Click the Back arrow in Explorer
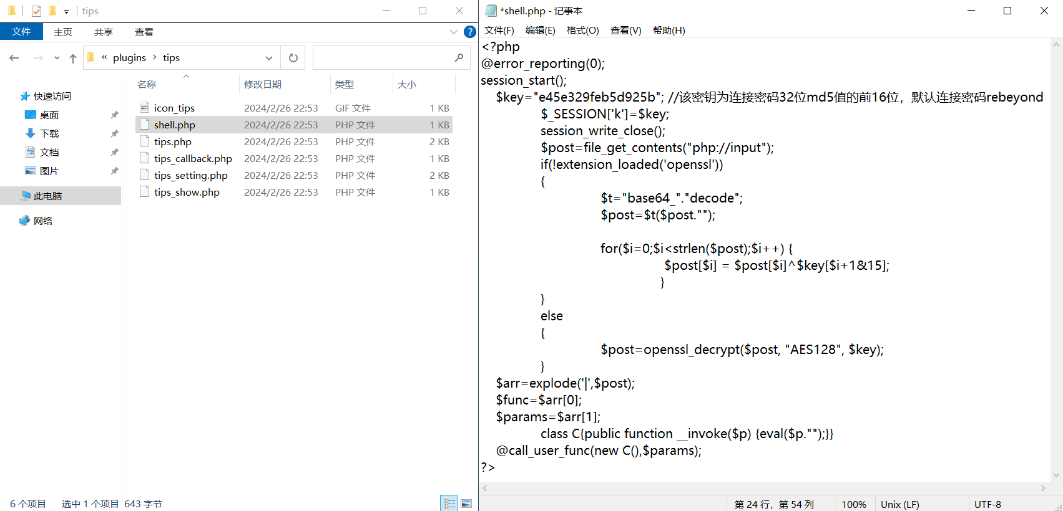This screenshot has width=1063, height=511. pyautogui.click(x=14, y=58)
